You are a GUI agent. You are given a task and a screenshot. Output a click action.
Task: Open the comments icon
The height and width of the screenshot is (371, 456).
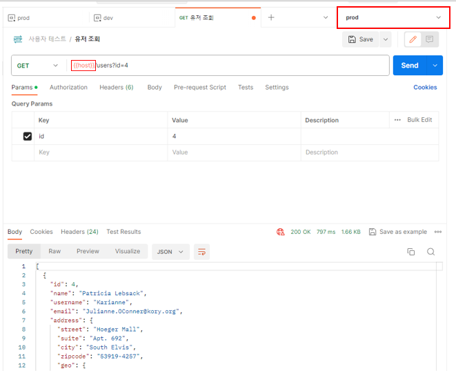[x=429, y=39]
